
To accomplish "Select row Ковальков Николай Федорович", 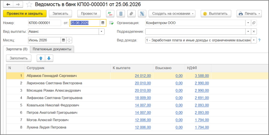I will point(137,105).
